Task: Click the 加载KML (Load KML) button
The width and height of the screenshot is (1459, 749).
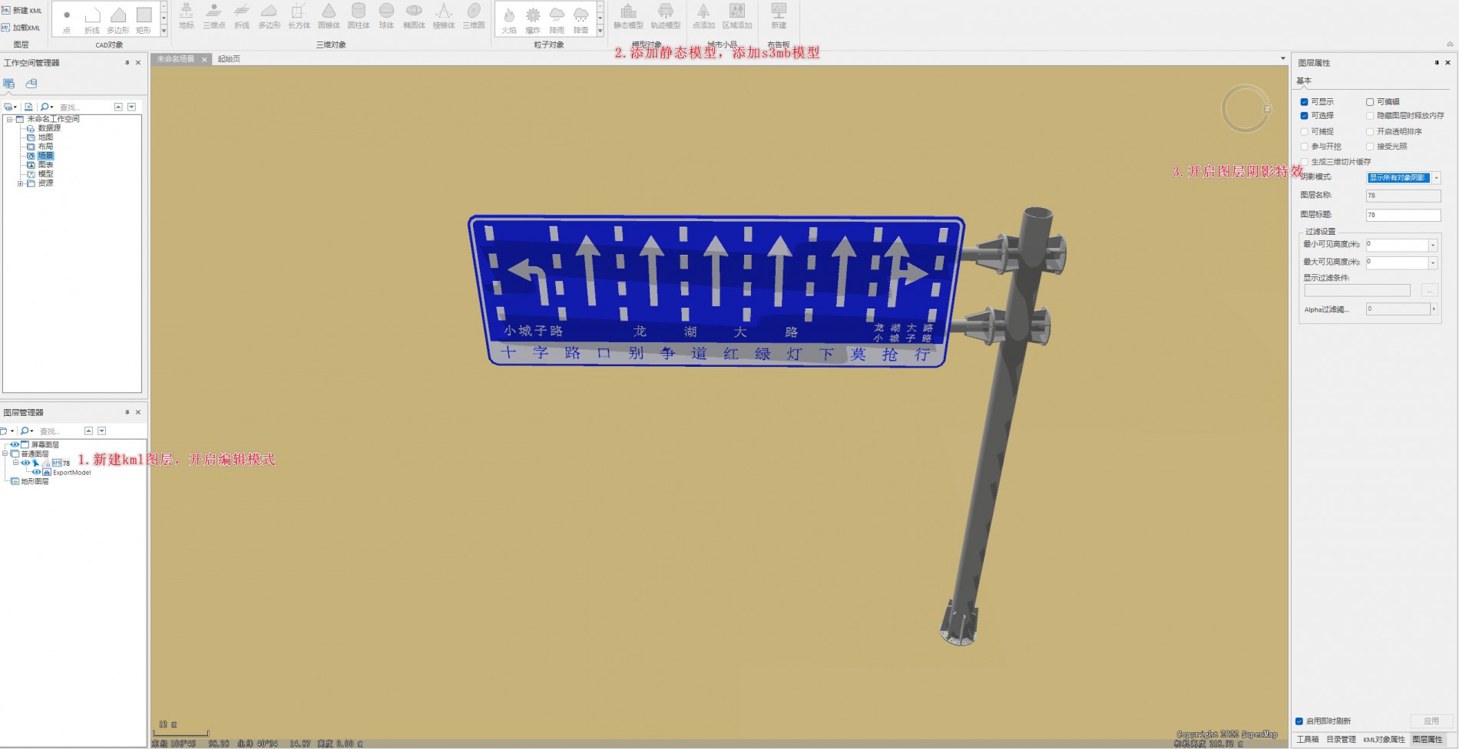Action: (22, 28)
